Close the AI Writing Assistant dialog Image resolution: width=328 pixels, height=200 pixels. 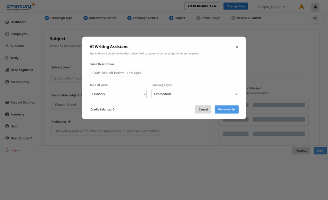coord(237,47)
